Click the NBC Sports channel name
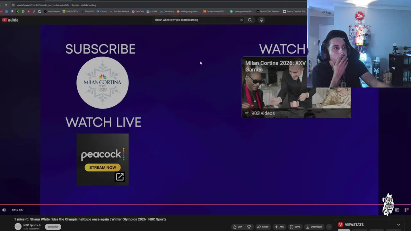Screen dimensions: 411x231 31,225
